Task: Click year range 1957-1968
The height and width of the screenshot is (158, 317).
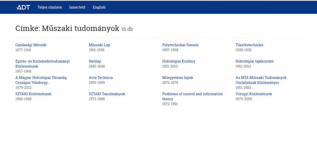Action: pyautogui.click(x=24, y=72)
